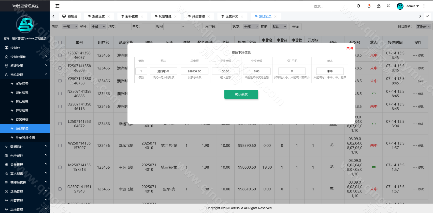Viewport: 433px width, 213px height.
Task: Tick the checkbox for order O250714135157943
Action: (x=60, y=189)
